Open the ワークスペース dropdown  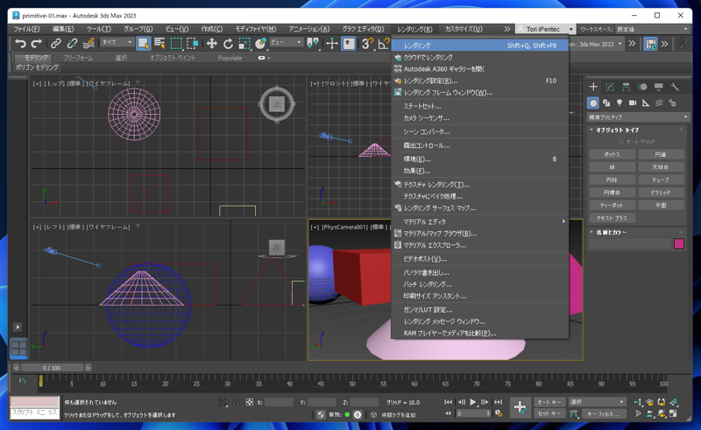[652, 29]
